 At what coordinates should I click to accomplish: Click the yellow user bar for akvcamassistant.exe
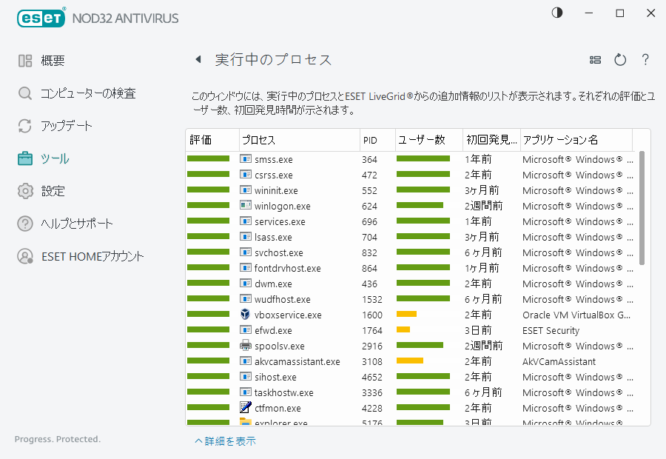410,361
